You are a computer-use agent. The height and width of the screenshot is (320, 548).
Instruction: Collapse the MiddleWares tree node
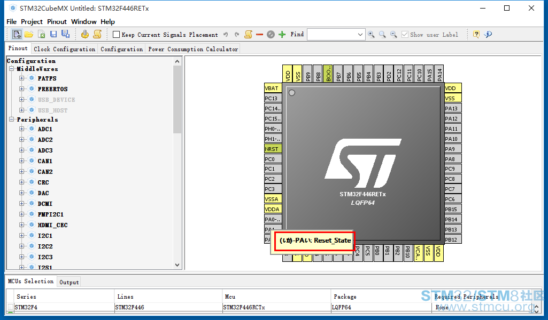pos(12,69)
